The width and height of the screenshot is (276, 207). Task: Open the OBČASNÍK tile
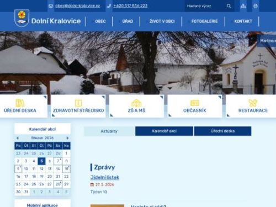[x=195, y=106]
